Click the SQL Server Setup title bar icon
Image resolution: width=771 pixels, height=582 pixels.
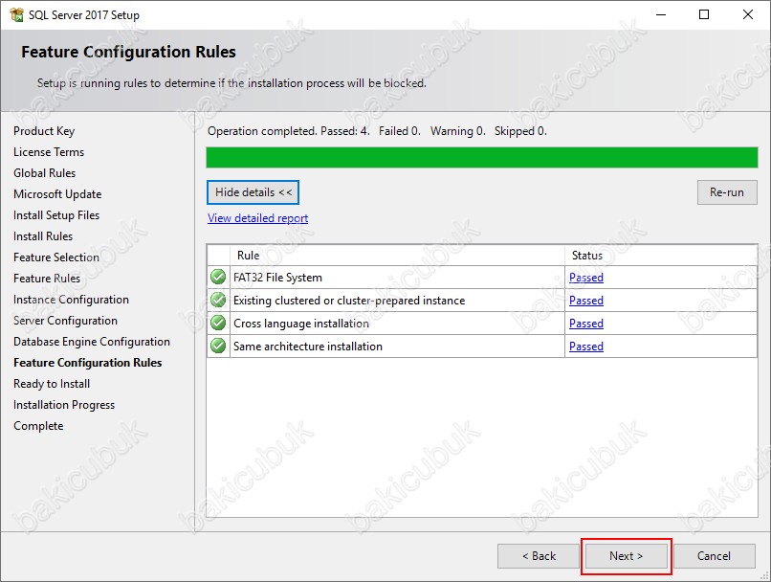[x=16, y=14]
